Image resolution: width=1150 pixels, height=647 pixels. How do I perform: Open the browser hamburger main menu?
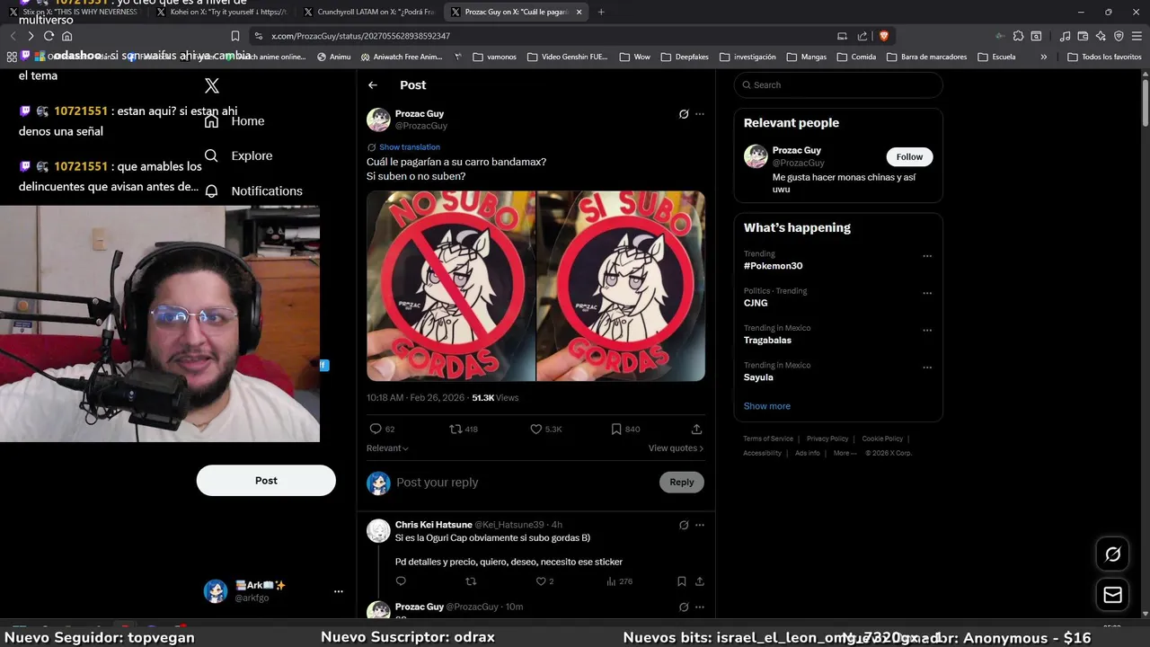(x=1137, y=36)
